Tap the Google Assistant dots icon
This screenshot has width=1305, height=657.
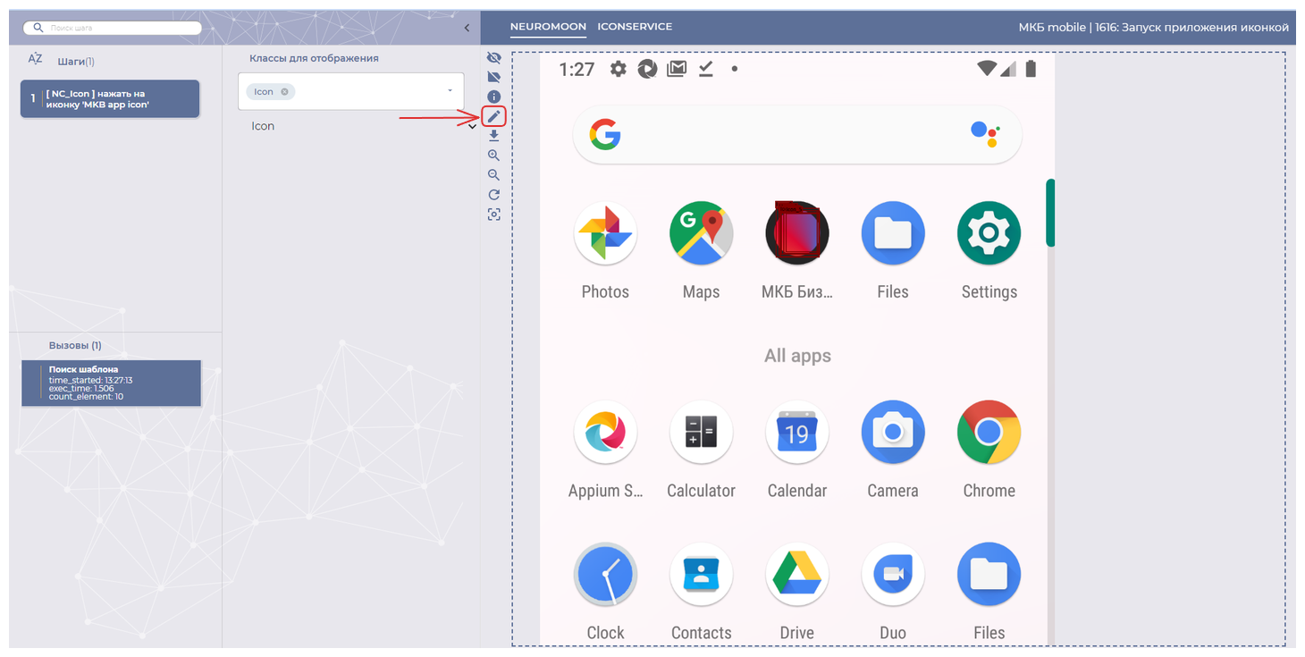coord(984,133)
